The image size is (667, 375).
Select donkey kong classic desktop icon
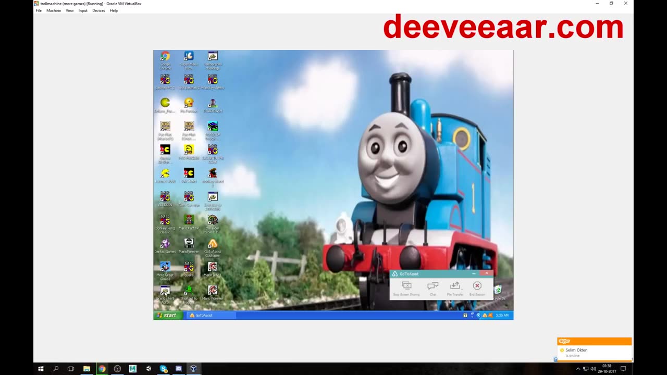[x=165, y=224]
